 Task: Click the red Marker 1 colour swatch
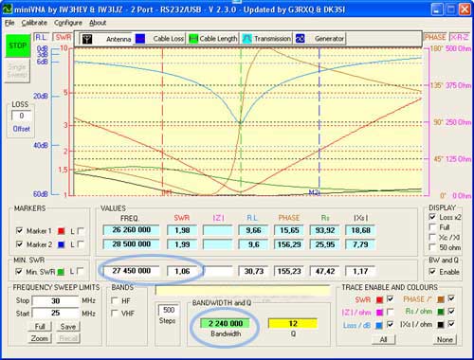[62, 231]
